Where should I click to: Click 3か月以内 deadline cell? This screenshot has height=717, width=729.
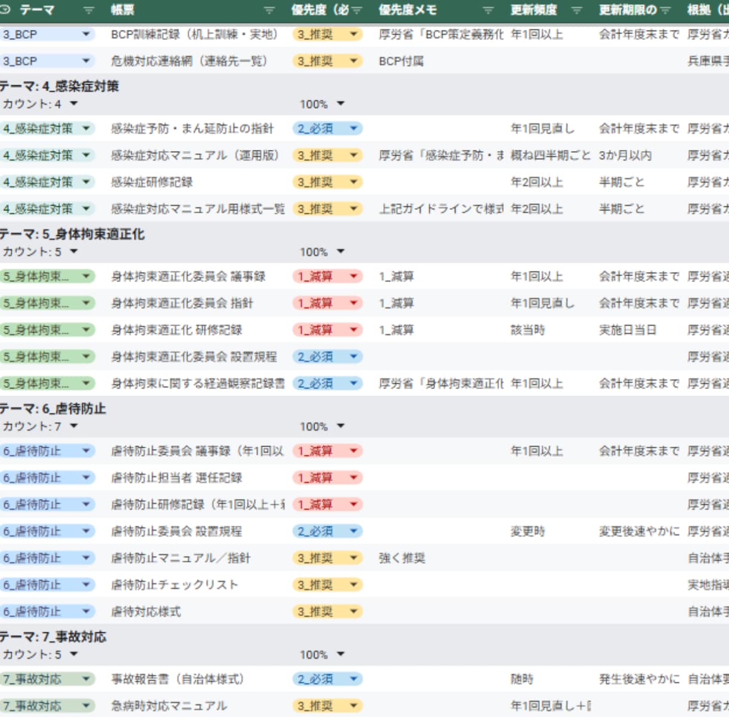[x=625, y=155]
